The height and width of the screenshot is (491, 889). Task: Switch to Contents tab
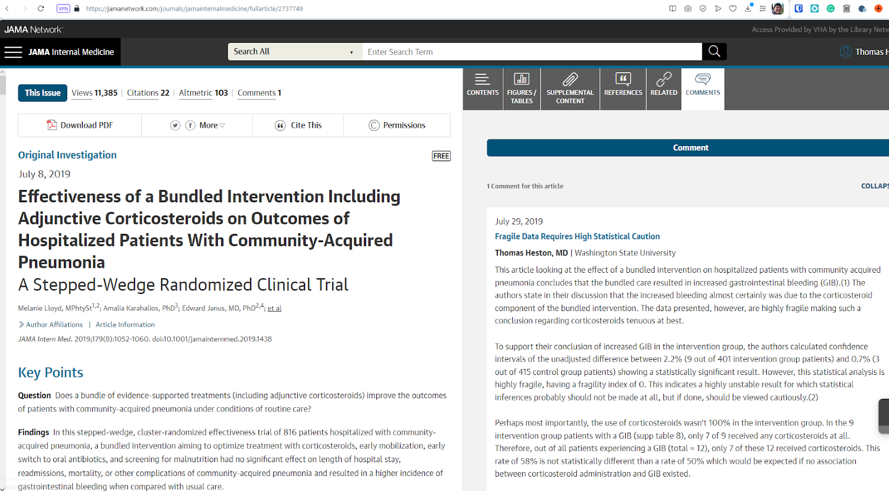click(483, 89)
